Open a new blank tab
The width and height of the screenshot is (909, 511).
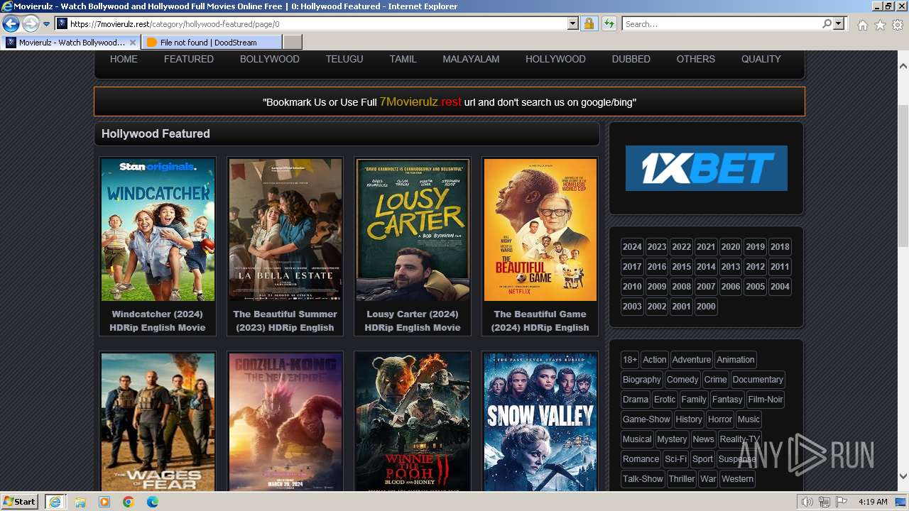click(292, 43)
